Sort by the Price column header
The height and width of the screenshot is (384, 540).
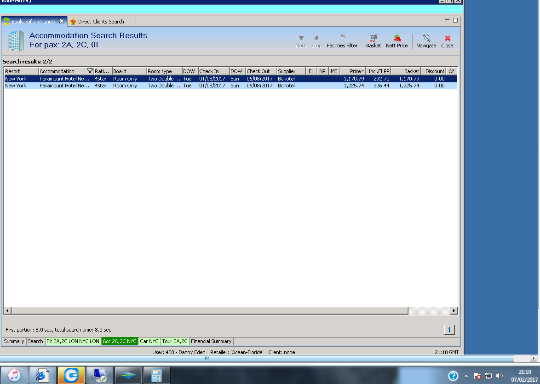353,71
